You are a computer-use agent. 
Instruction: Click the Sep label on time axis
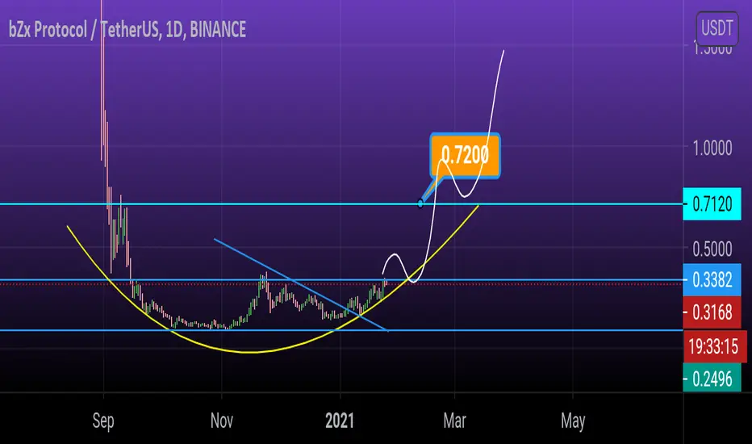(x=103, y=421)
